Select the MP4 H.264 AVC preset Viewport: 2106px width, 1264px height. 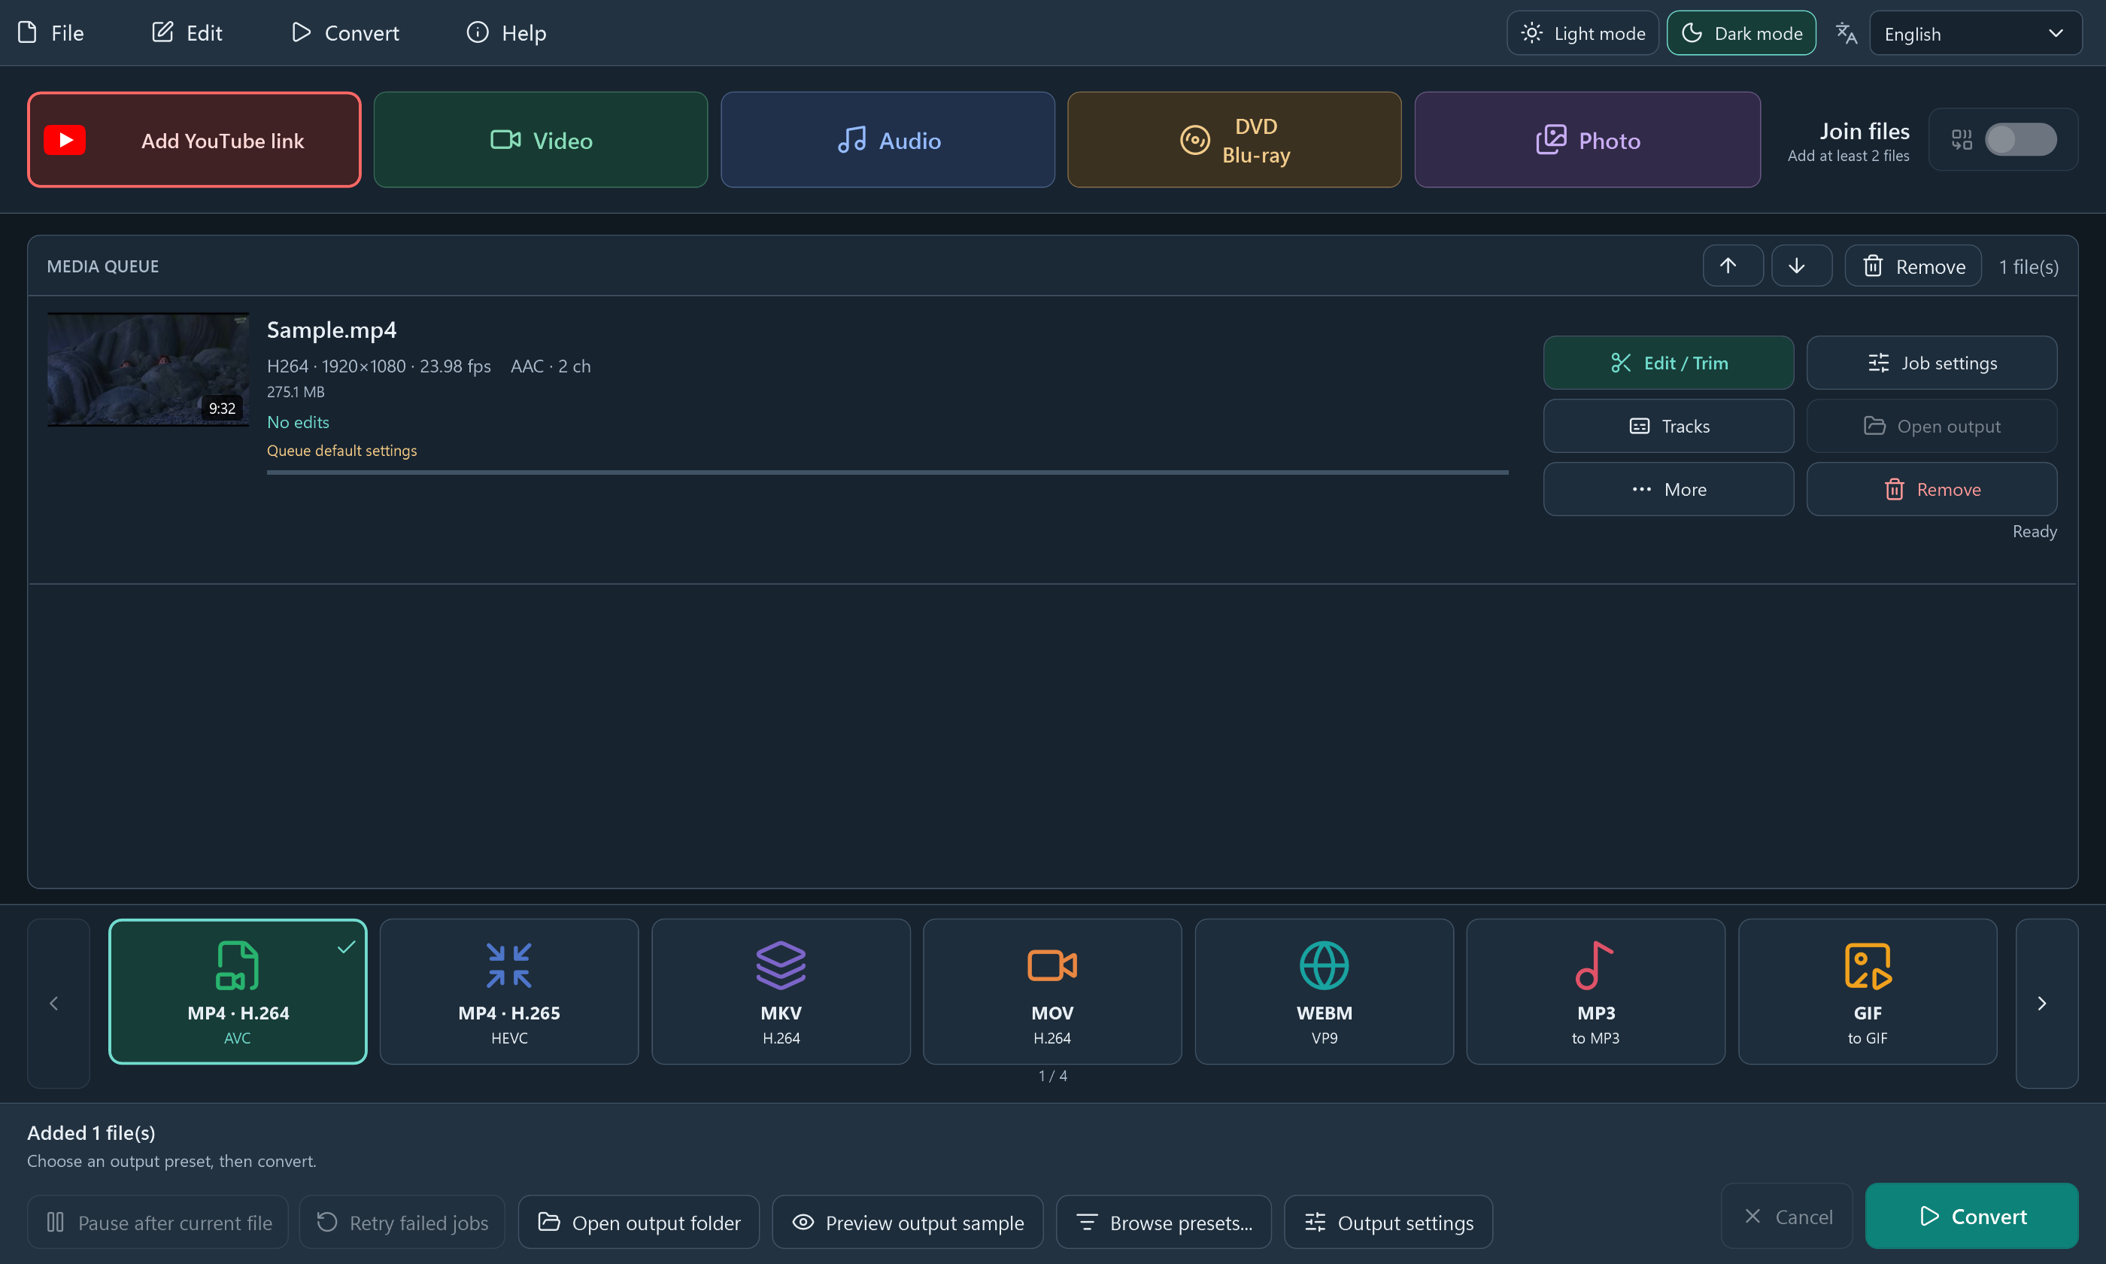(x=238, y=992)
